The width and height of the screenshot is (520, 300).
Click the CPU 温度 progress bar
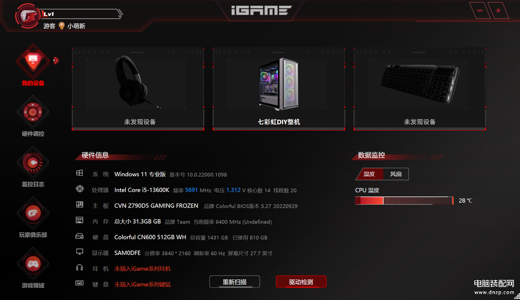tap(404, 201)
